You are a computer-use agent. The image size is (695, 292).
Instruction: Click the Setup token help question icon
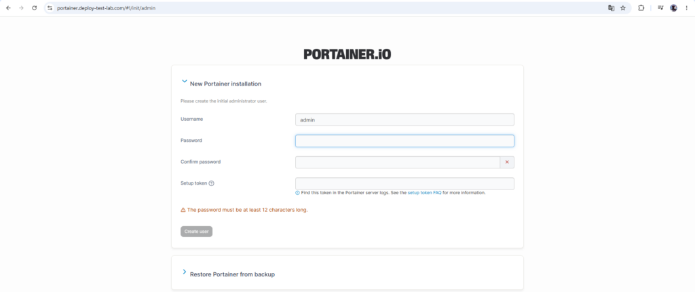point(212,183)
